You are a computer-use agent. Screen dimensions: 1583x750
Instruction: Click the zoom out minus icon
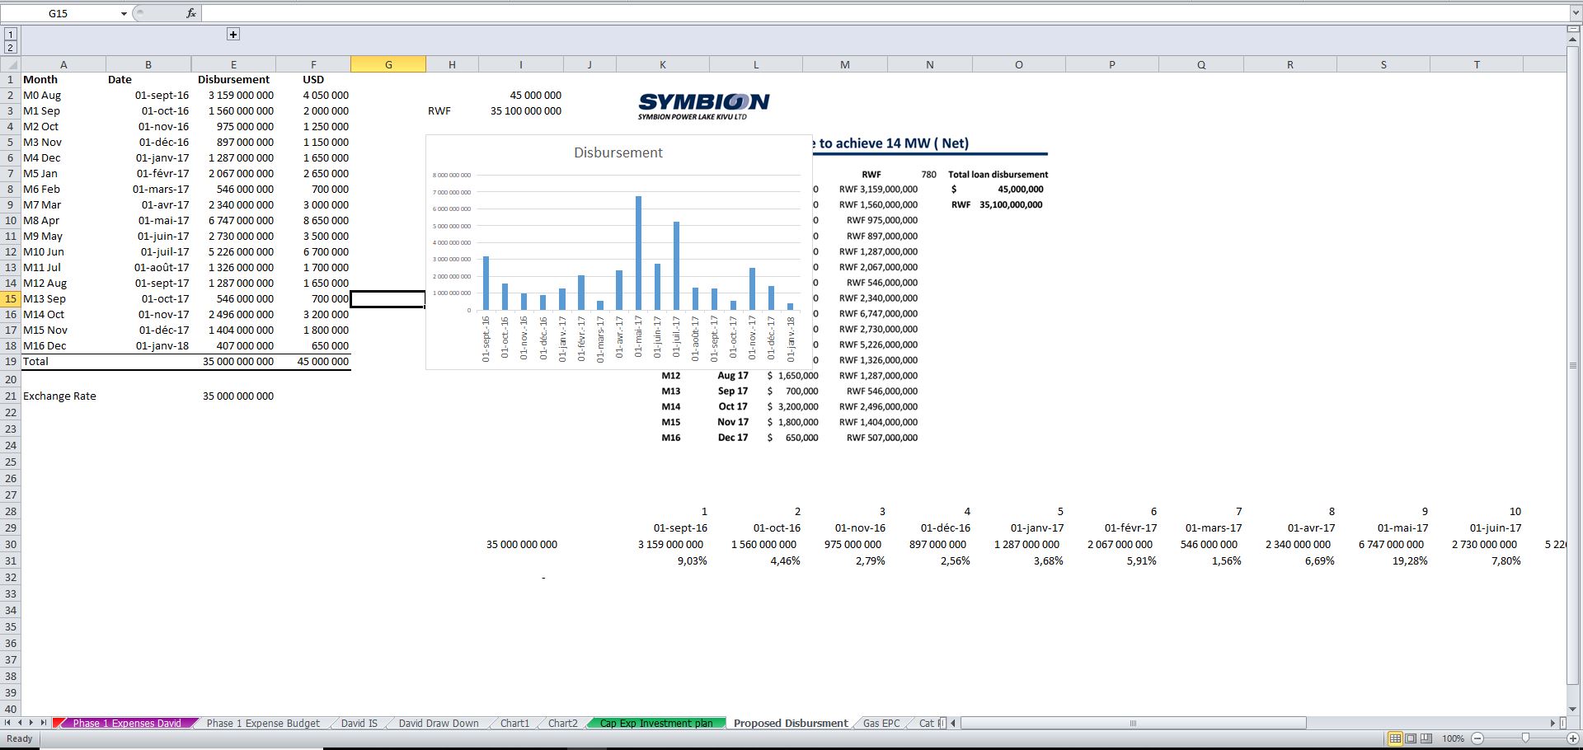[x=1477, y=738]
